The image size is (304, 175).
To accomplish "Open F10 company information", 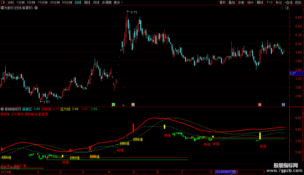I will coord(270,2).
